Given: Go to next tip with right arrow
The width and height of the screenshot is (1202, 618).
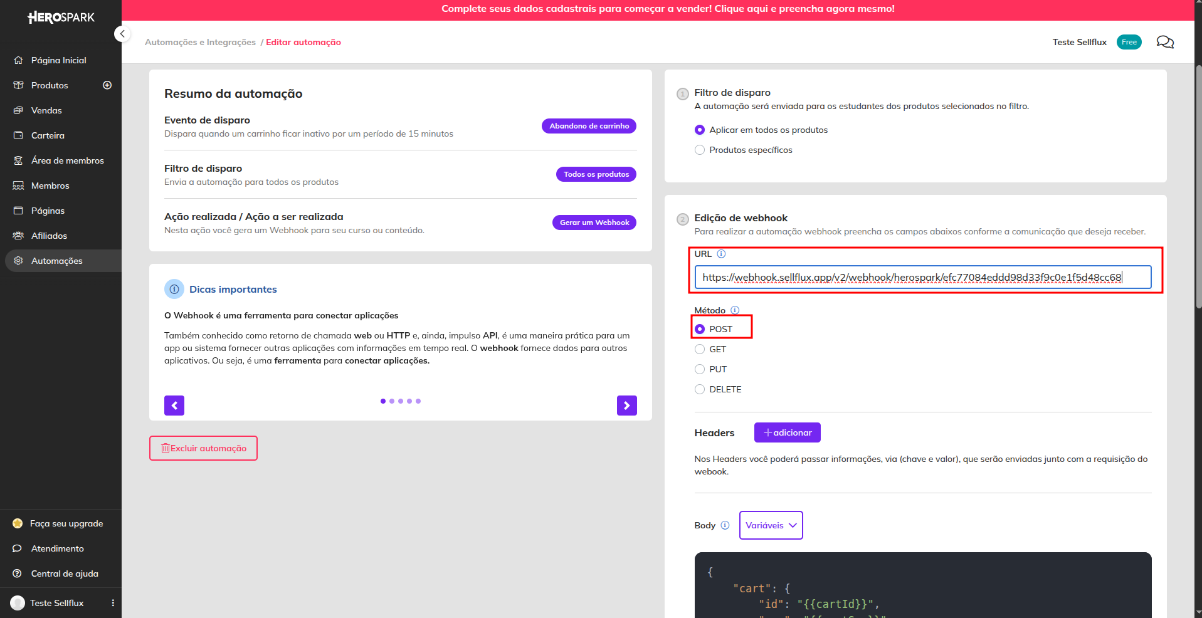Looking at the screenshot, I should pyautogui.click(x=627, y=406).
